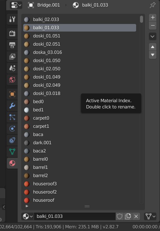Image resolution: width=160 pixels, height=231 pixels.
Task: Open the Render properties tab
Action: tap(12, 34)
